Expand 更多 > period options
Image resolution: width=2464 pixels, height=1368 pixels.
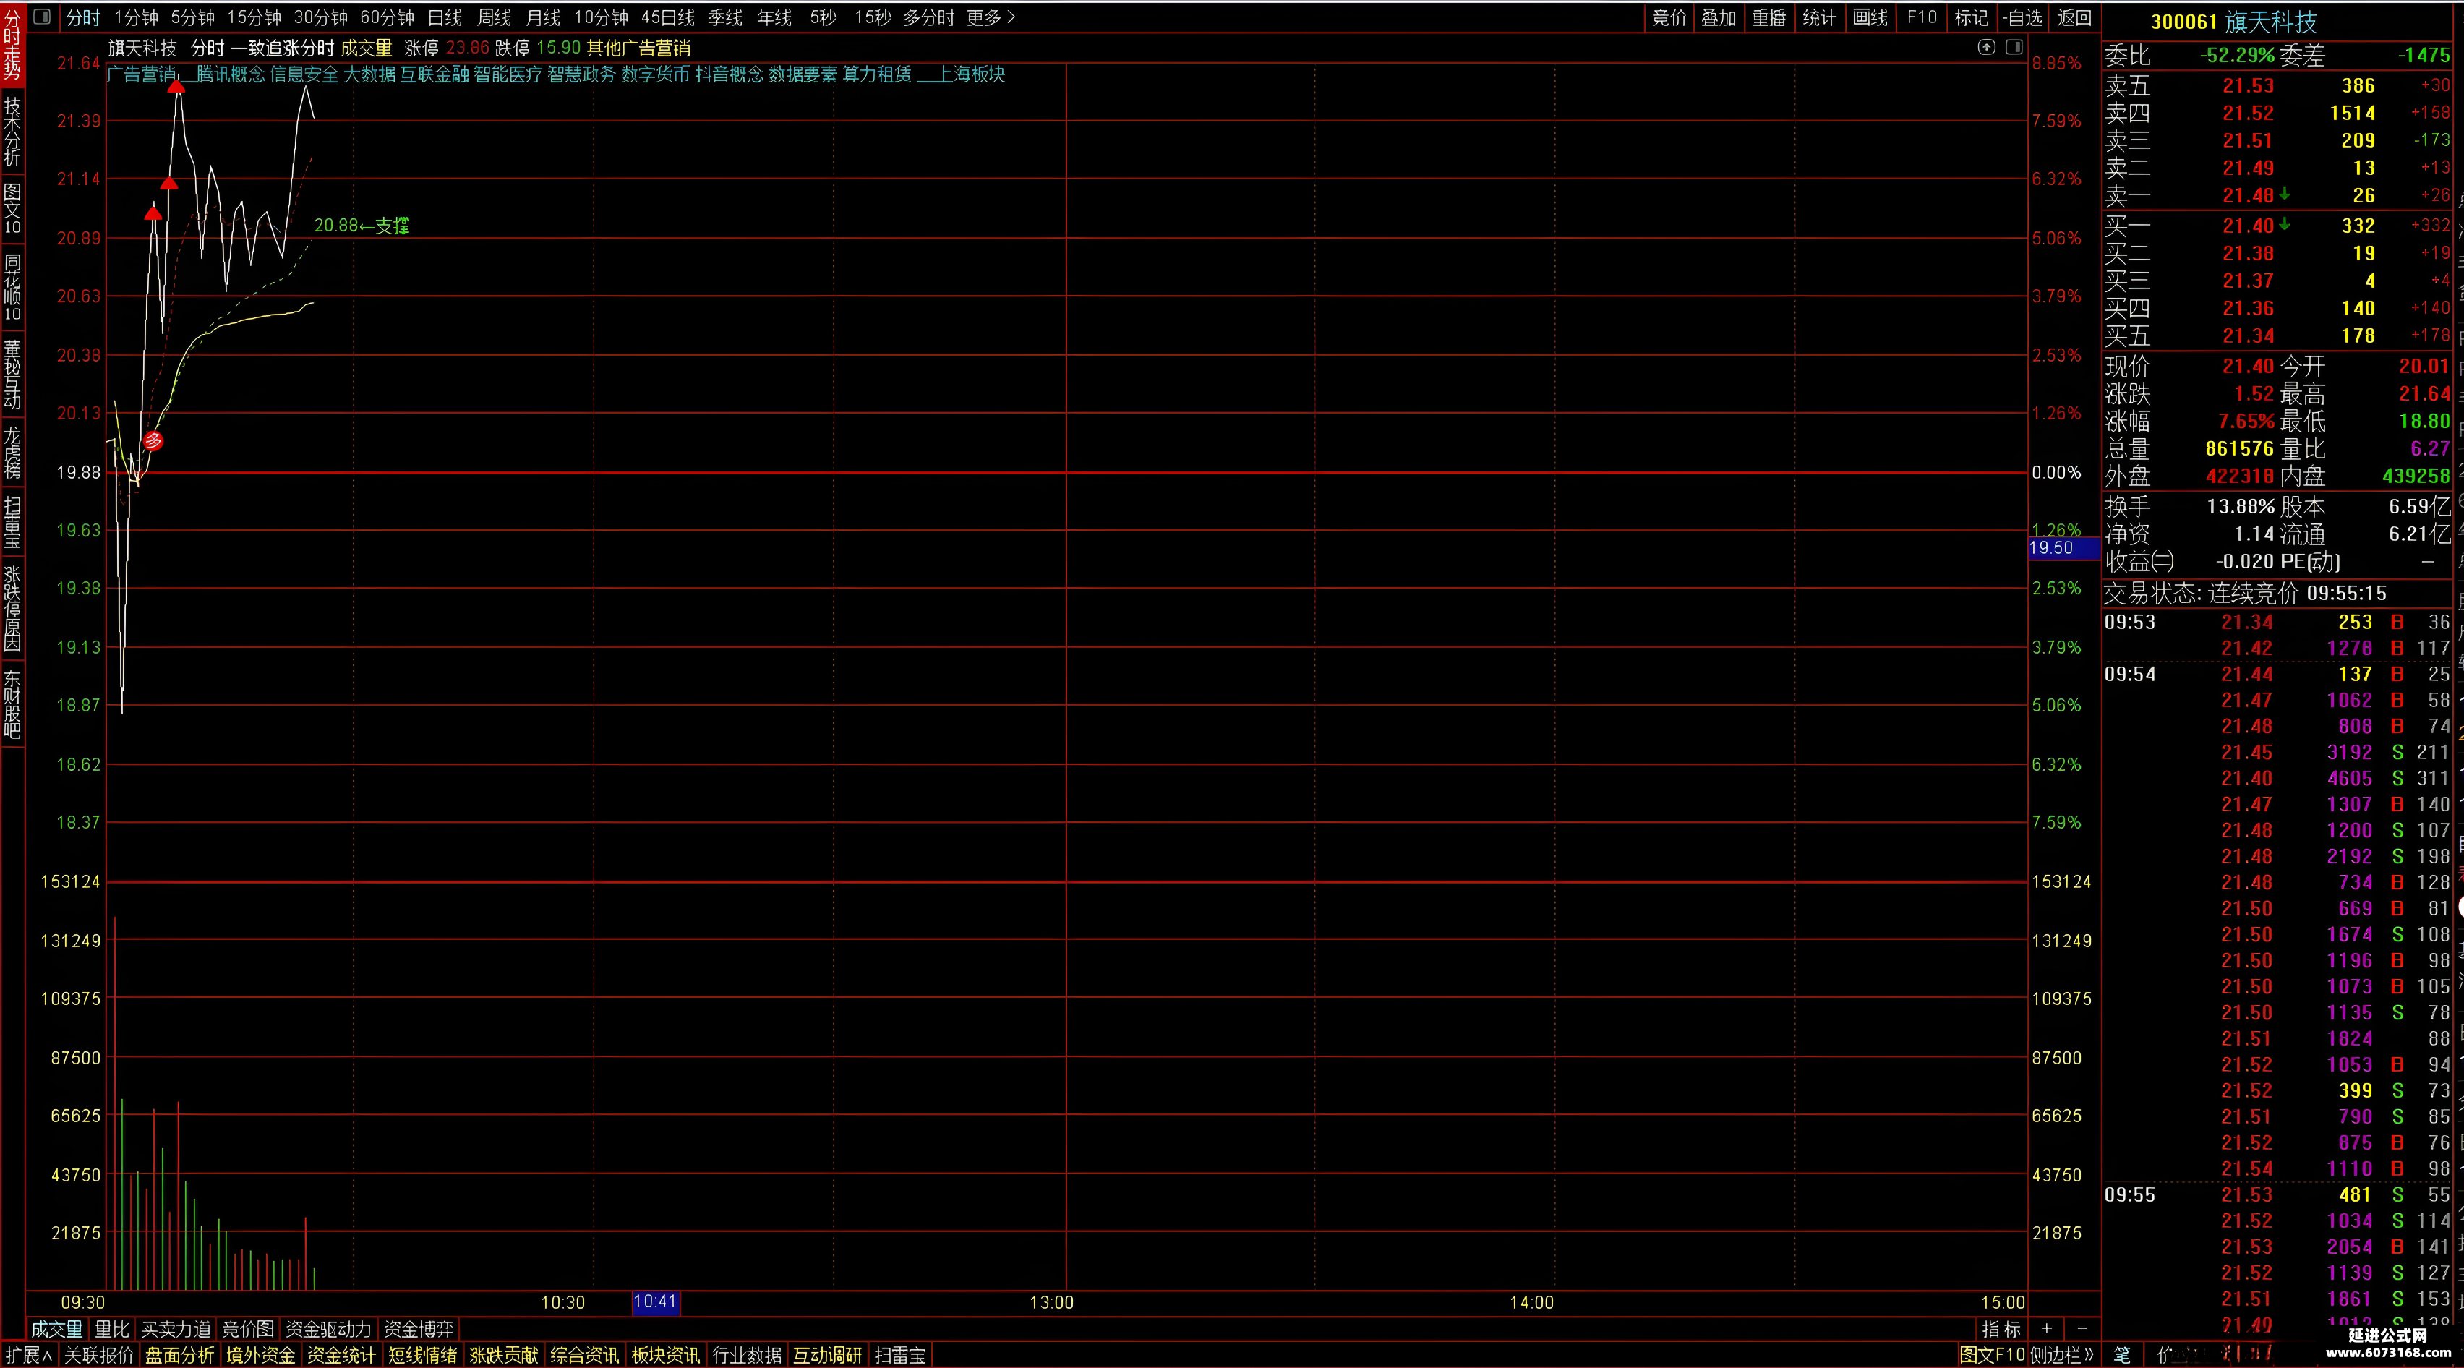(x=991, y=17)
